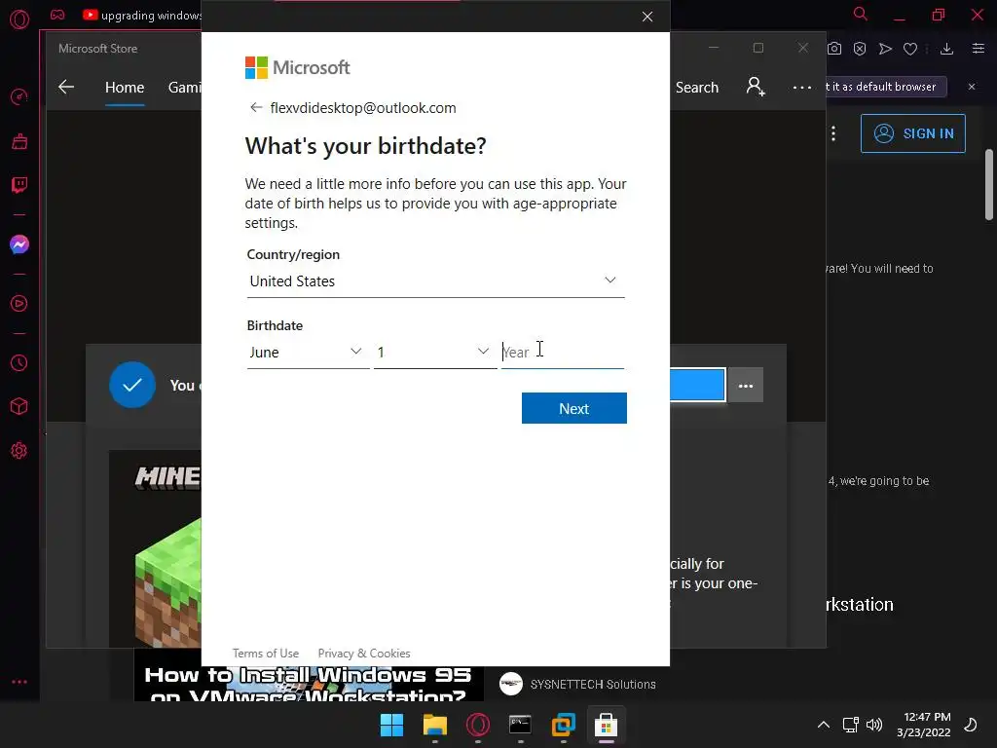The image size is (997, 748).
Task: Click the Next button
Action: 574,408
